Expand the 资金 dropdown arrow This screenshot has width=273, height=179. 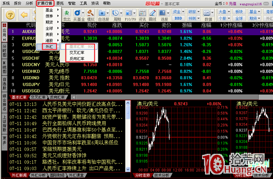183,12
